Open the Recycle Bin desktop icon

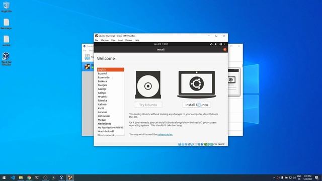6,7
